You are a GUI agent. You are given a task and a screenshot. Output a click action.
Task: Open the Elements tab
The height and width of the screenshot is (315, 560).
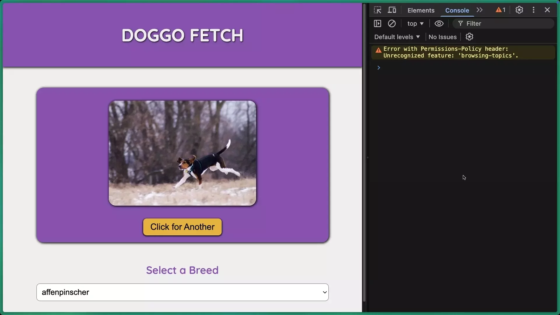[421, 10]
